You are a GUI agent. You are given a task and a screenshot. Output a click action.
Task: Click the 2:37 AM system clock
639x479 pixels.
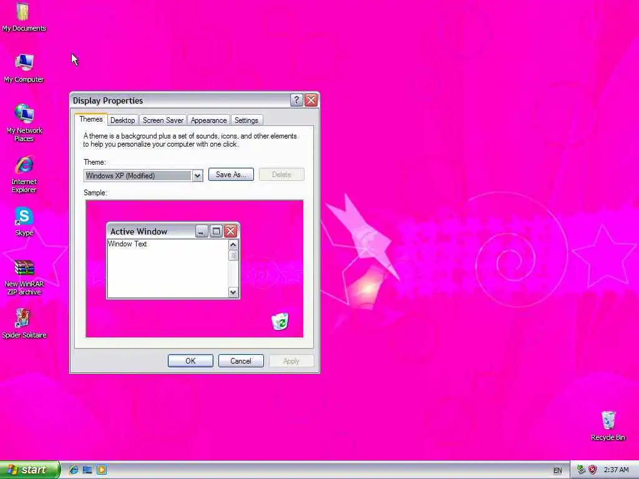pos(616,470)
